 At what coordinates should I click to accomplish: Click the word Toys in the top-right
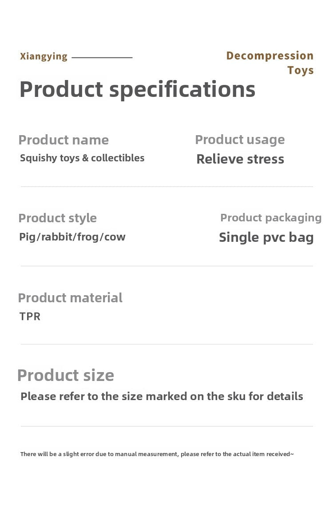300,70
